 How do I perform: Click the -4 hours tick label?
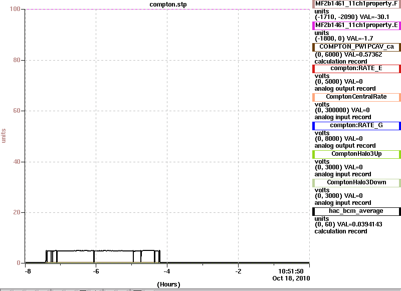167,271
